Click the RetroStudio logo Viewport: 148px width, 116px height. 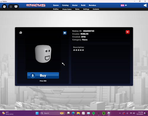[x=36, y=5]
